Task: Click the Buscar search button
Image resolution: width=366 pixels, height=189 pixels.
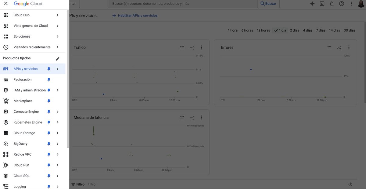Action: pos(268,4)
